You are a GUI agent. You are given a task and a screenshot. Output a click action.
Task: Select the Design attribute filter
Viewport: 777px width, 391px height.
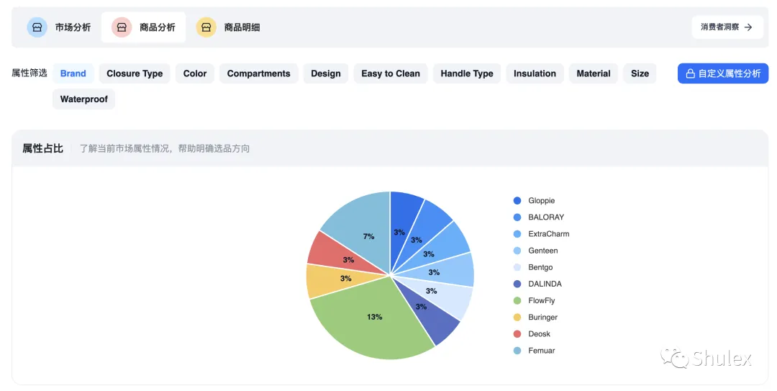(326, 73)
